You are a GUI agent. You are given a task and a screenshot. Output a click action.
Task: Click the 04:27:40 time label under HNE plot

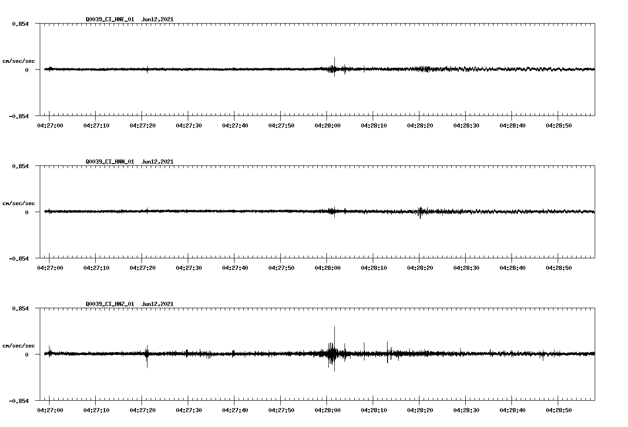[x=235, y=126]
